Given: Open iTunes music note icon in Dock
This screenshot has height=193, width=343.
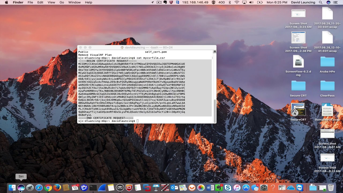Looking at the screenshot, I should coord(237,188).
